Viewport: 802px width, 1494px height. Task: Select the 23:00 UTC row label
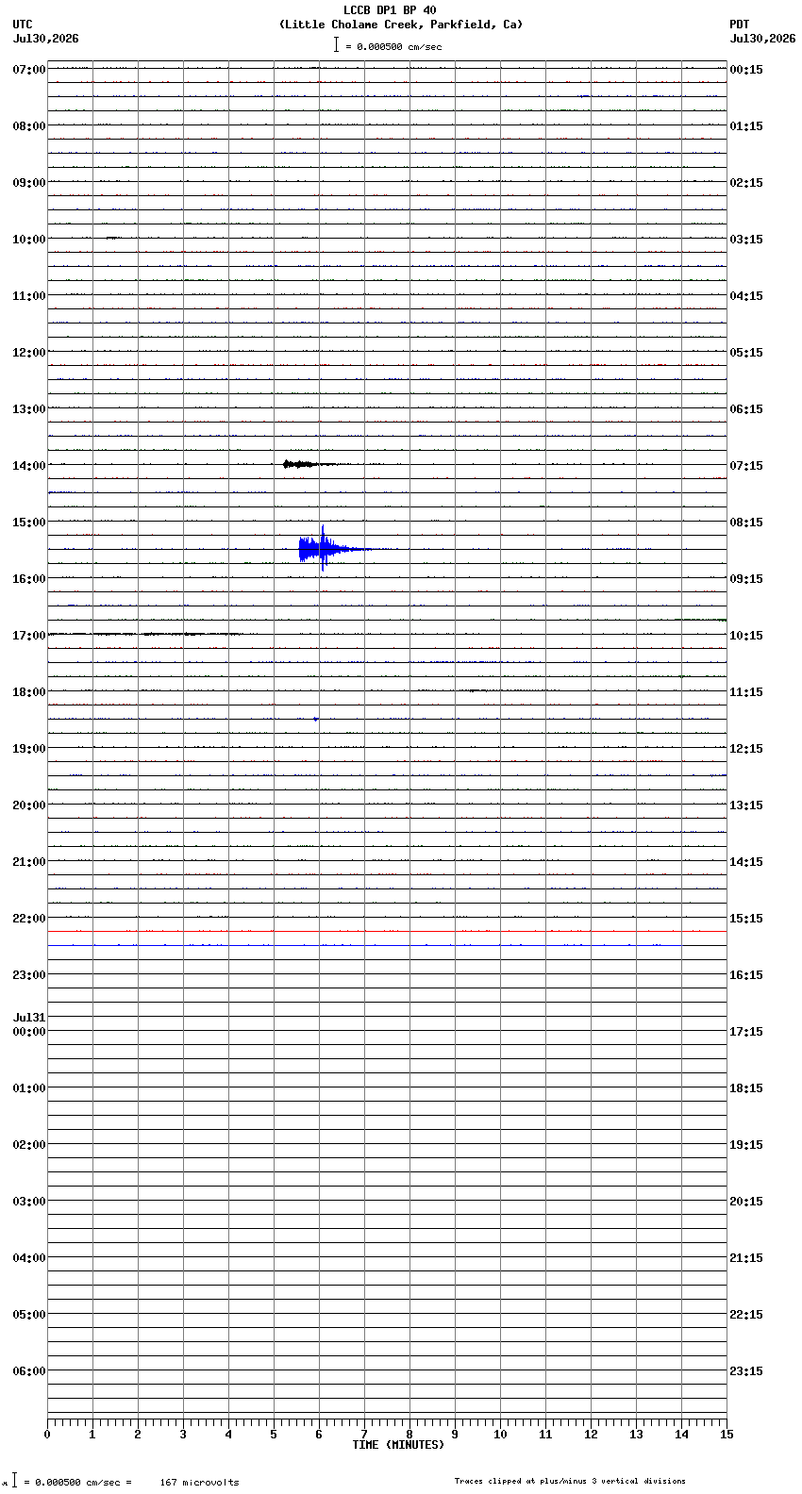point(29,975)
